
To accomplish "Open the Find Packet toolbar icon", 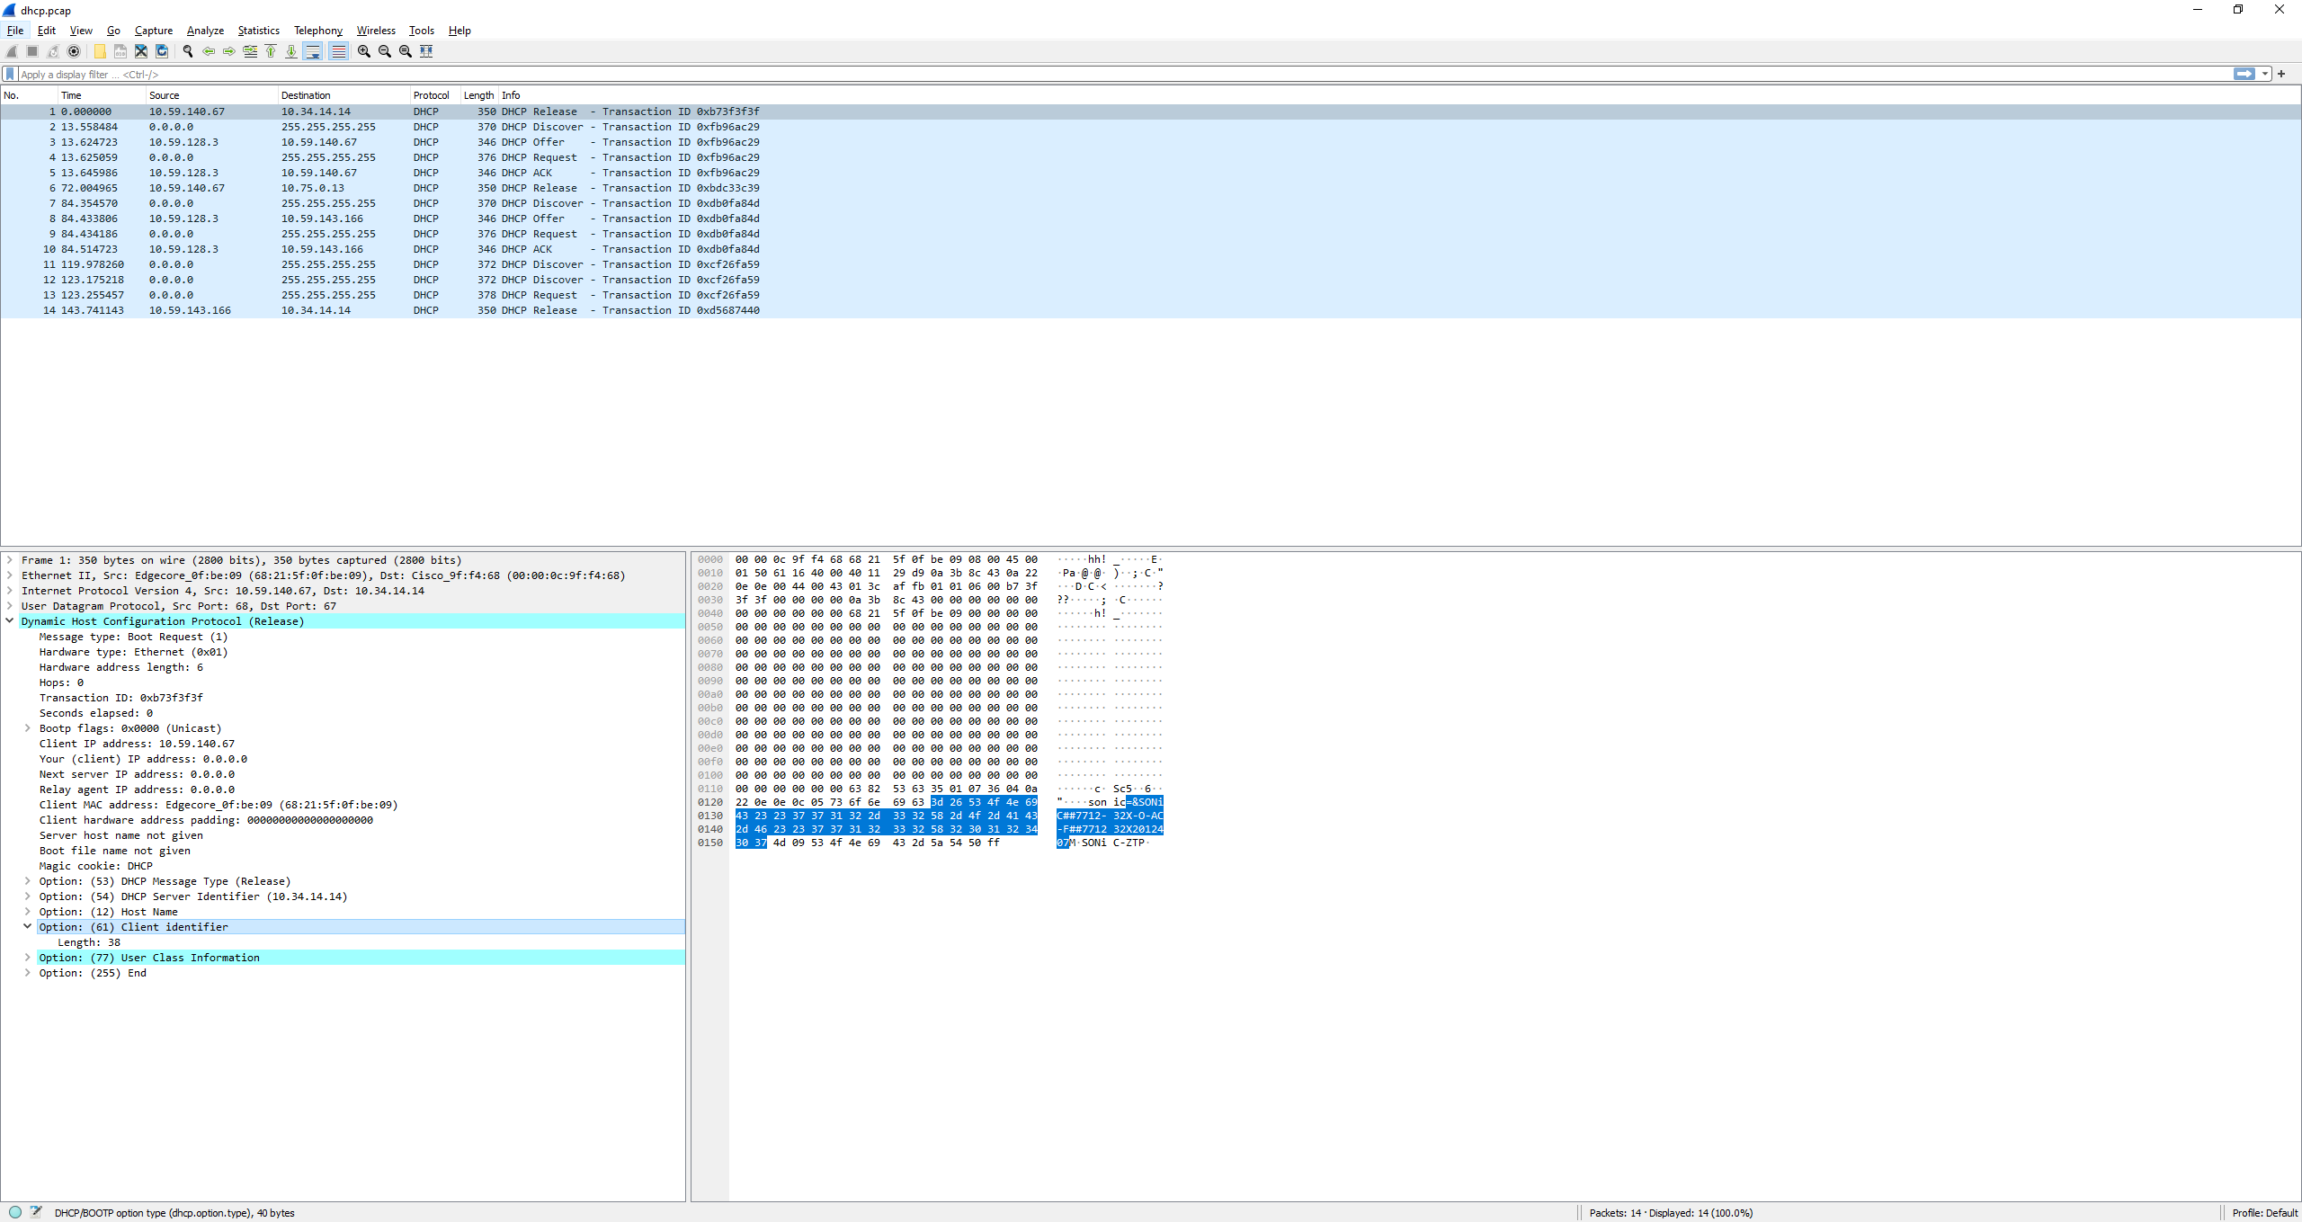I will 188,51.
